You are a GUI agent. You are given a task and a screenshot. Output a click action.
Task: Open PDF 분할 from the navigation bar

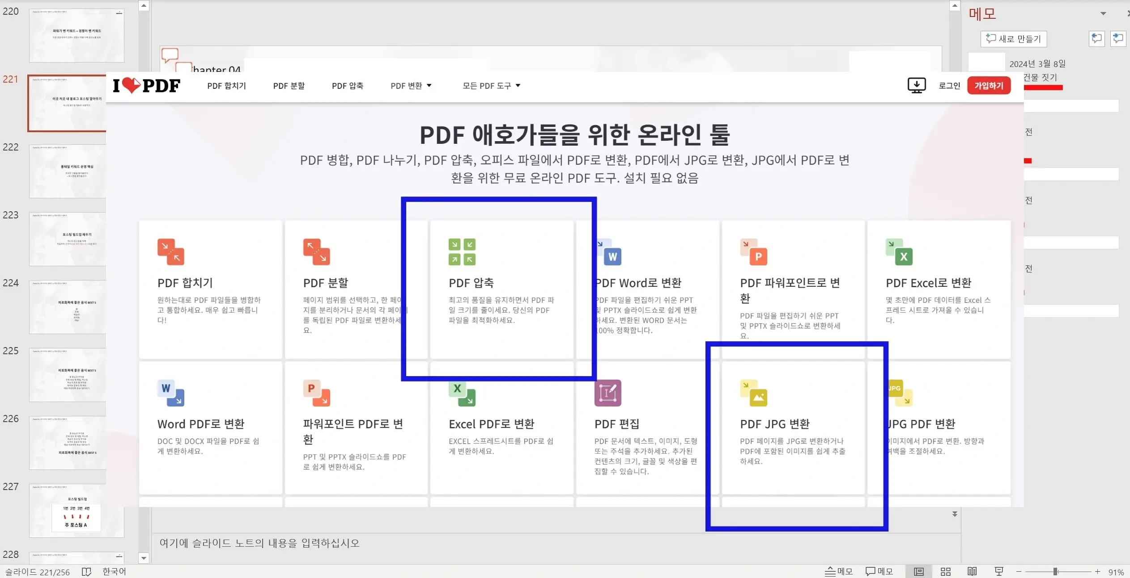(289, 85)
